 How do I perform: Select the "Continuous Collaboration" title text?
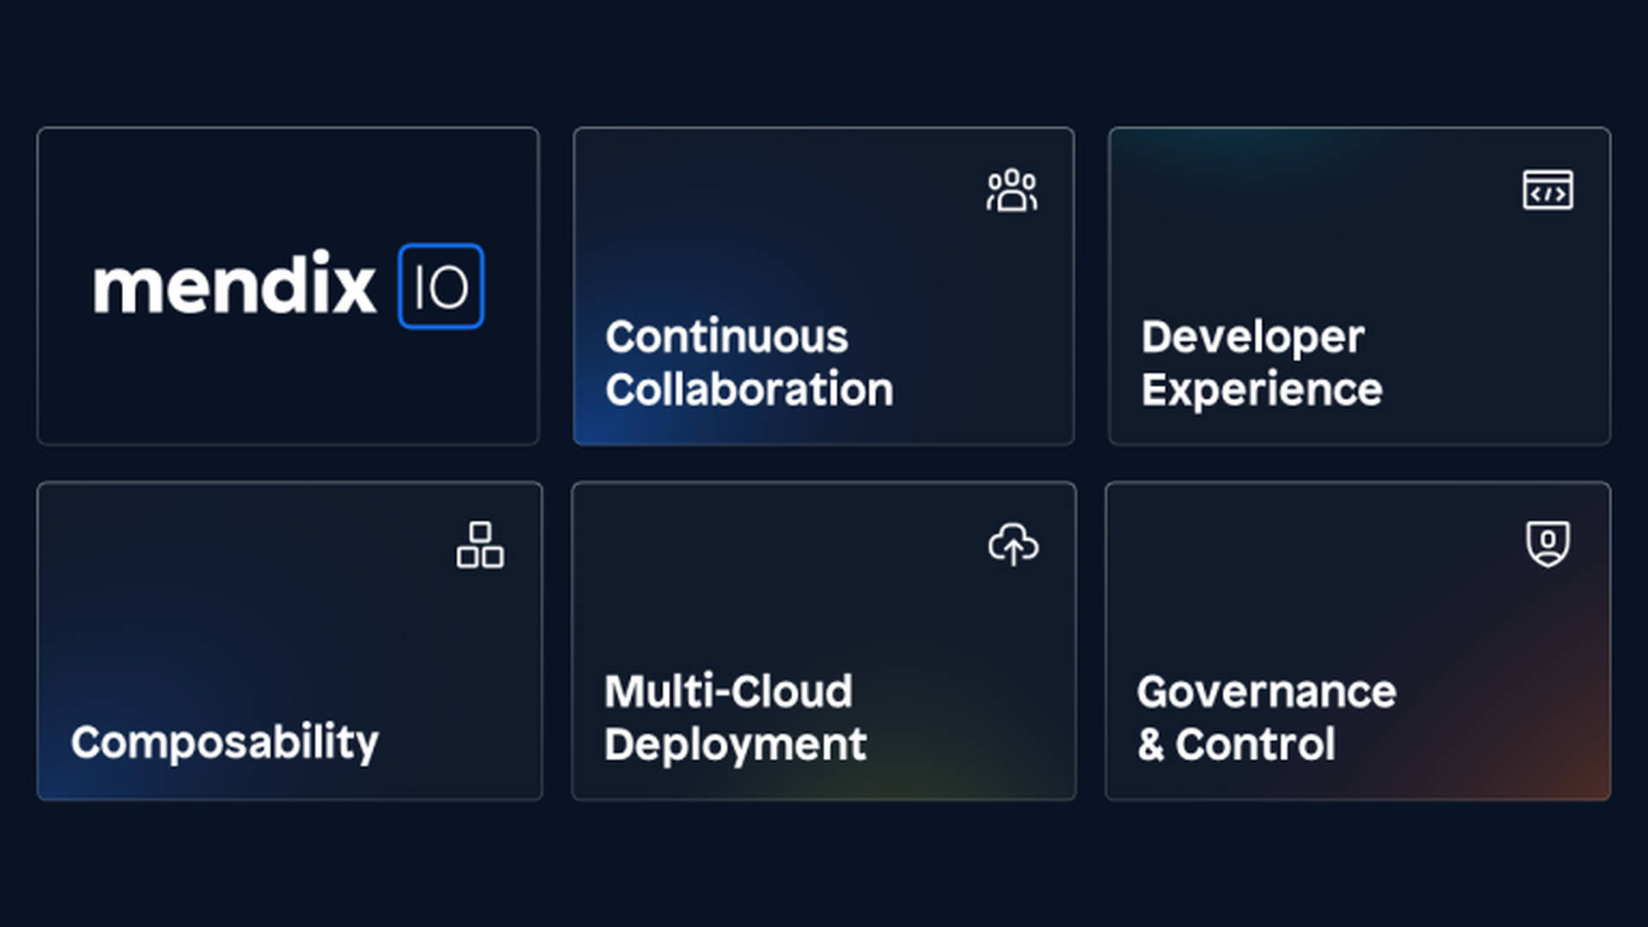tap(749, 363)
